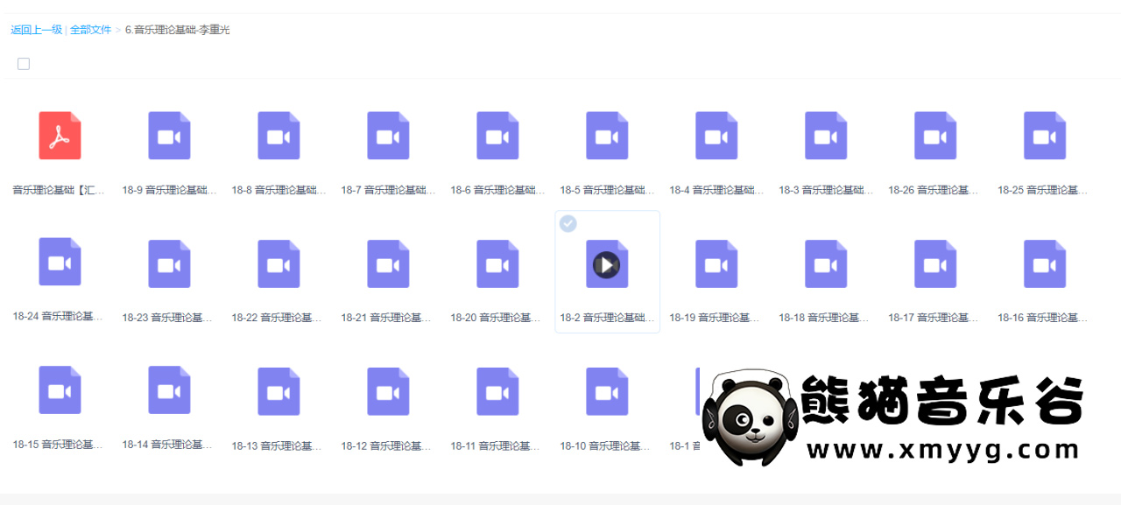Image resolution: width=1121 pixels, height=505 pixels.
Task: Click file name 18-13 音乐理论基
Action: (x=278, y=446)
